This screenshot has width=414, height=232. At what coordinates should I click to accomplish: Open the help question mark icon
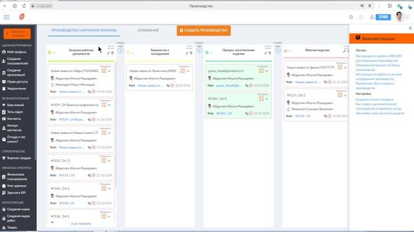361,17
